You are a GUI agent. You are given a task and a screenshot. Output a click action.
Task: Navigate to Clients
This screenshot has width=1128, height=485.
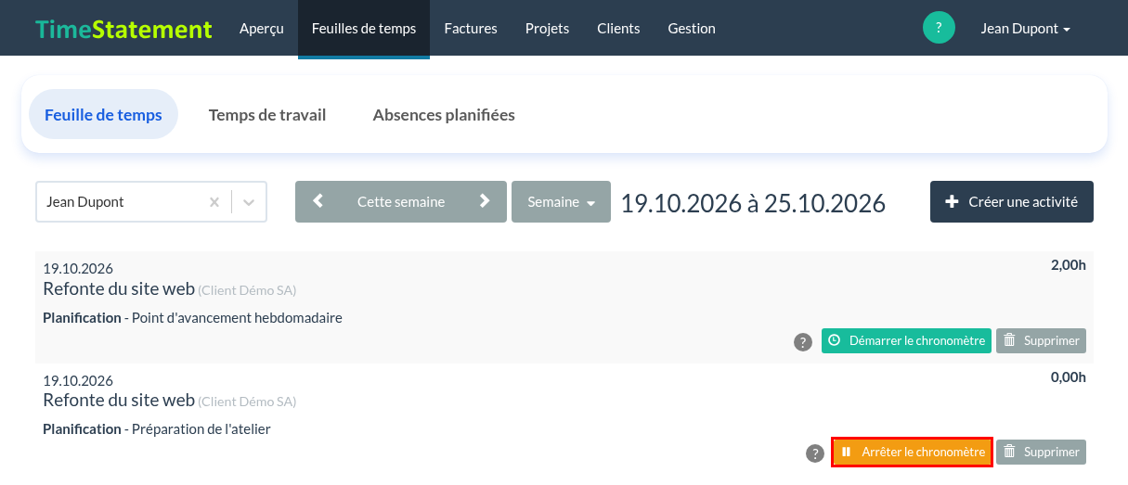pyautogui.click(x=618, y=29)
